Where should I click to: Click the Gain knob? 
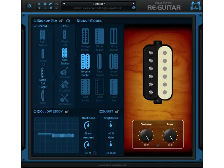111,144
